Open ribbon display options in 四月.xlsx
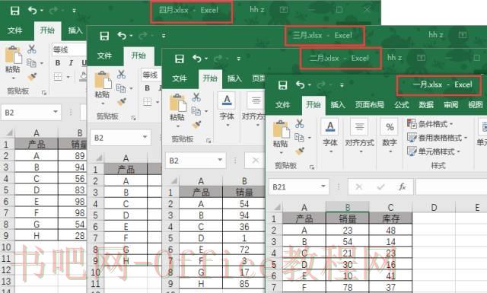The image size is (487, 293). tap(284, 10)
